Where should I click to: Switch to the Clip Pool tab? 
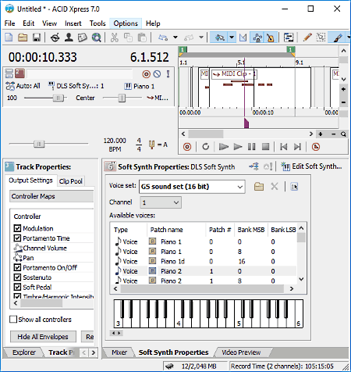coord(70,181)
